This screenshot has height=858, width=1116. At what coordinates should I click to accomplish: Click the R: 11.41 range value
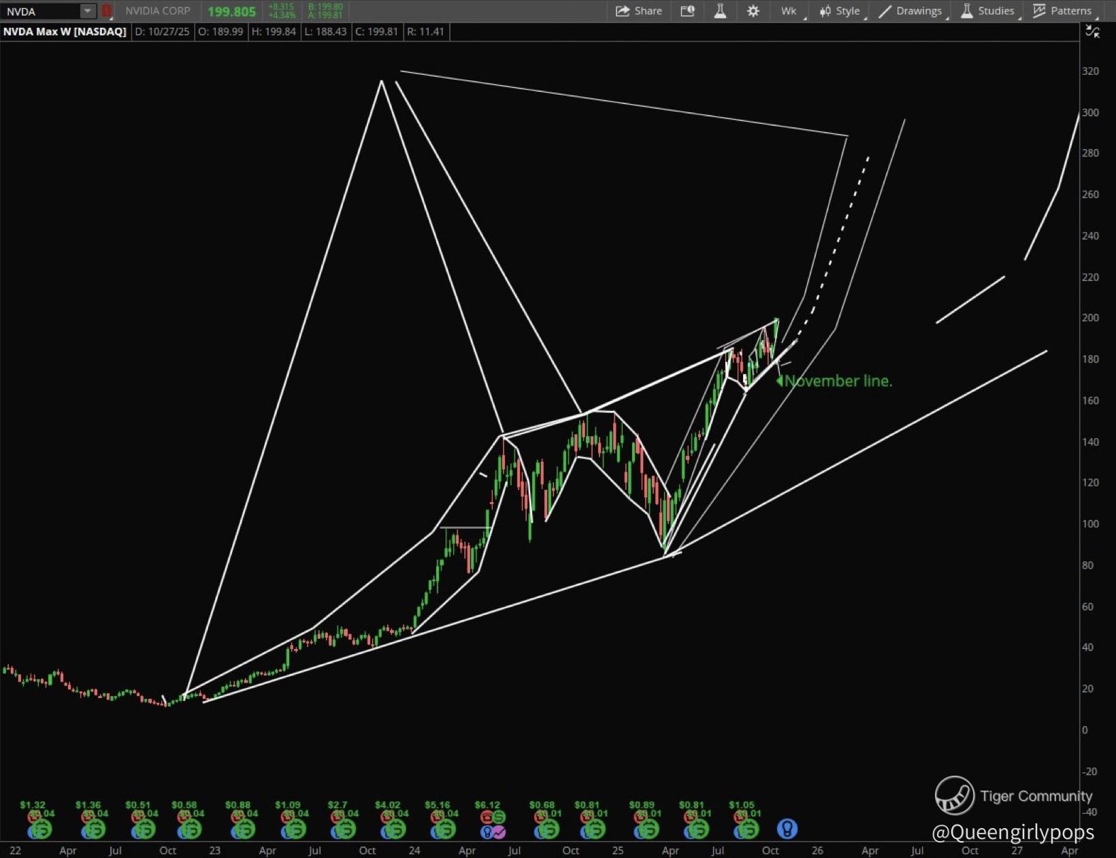click(425, 31)
